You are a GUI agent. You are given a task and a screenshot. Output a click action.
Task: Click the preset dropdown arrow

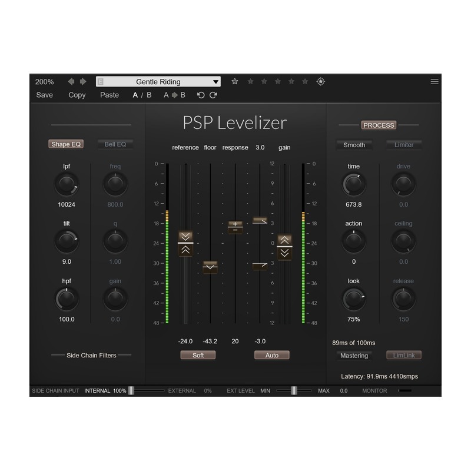215,82
